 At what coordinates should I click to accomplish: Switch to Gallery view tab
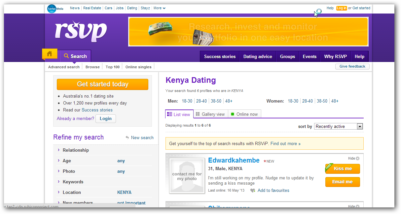point(210,114)
